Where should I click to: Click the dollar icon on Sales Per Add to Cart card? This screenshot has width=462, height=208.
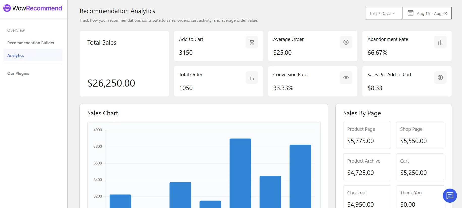tap(440, 77)
